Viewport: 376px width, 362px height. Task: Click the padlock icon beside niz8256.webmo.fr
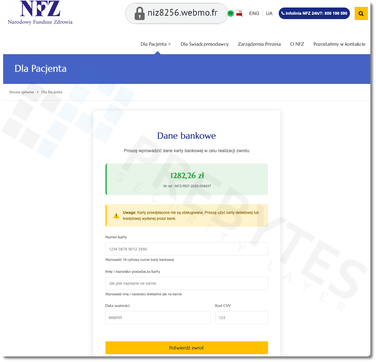[140, 13]
